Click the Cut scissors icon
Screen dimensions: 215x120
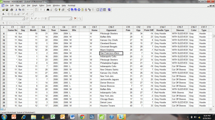(16, 10)
